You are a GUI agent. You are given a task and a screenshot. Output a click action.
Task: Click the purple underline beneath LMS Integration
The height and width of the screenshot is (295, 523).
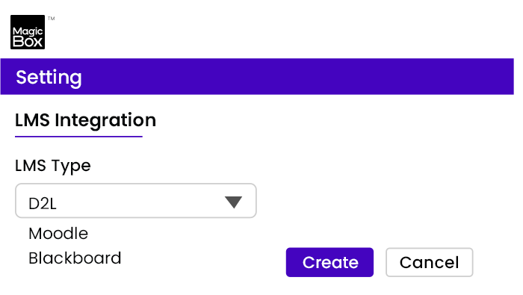coord(78,137)
